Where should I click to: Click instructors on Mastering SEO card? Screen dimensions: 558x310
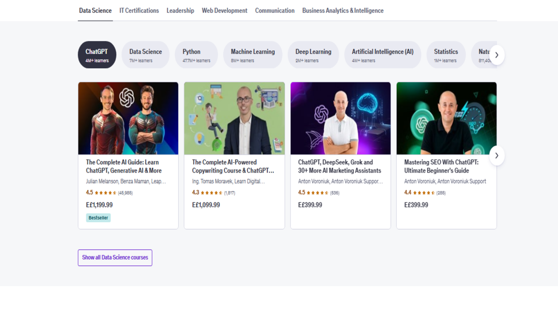coord(445,181)
